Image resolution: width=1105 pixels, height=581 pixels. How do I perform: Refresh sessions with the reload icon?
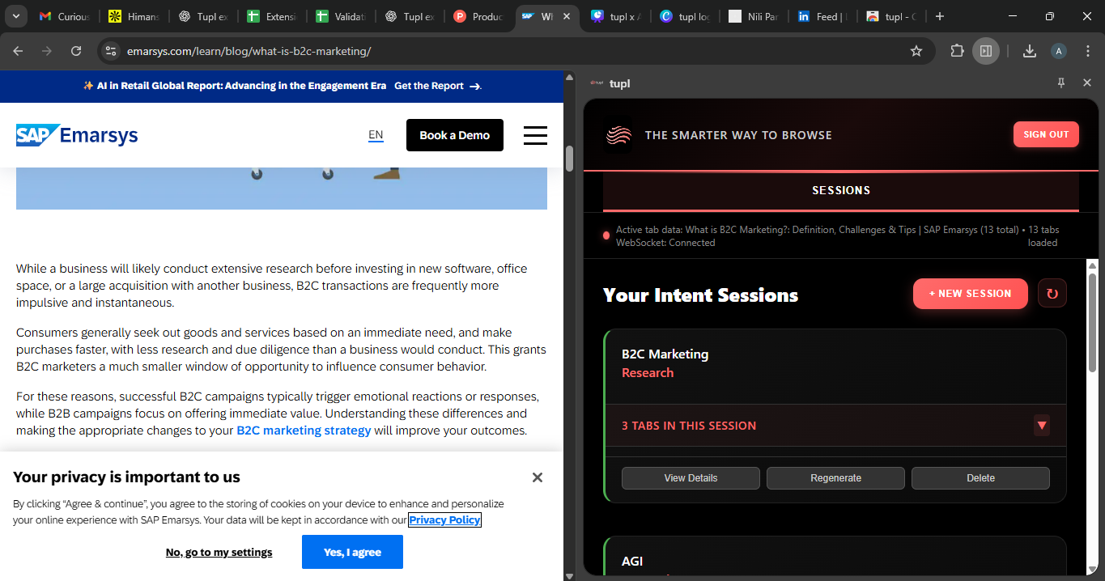click(x=1052, y=294)
